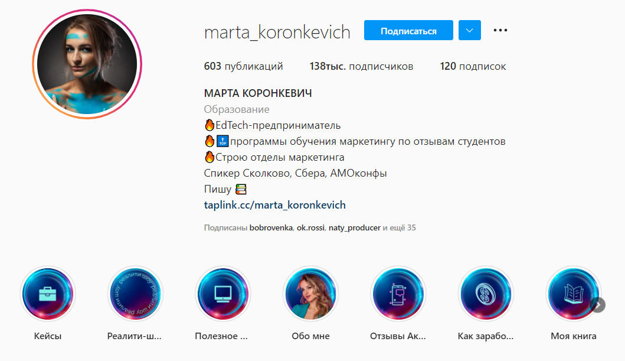Click the Полезное ... highlight label
Viewport: 625px width, 361px height.
[x=221, y=336]
